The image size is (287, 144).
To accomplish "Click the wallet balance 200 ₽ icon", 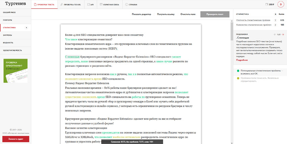I will coord(270,4).
